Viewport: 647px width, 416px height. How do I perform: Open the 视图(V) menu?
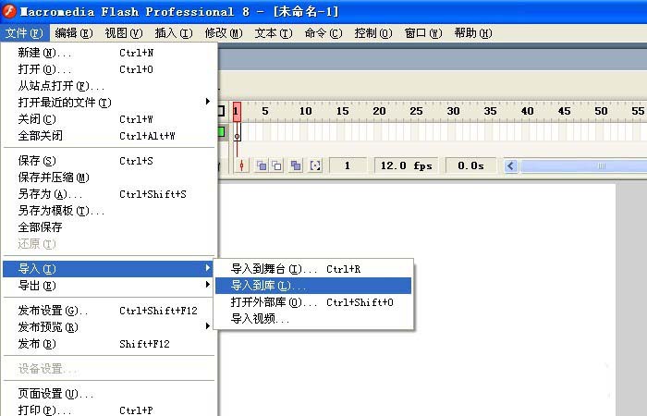click(124, 33)
